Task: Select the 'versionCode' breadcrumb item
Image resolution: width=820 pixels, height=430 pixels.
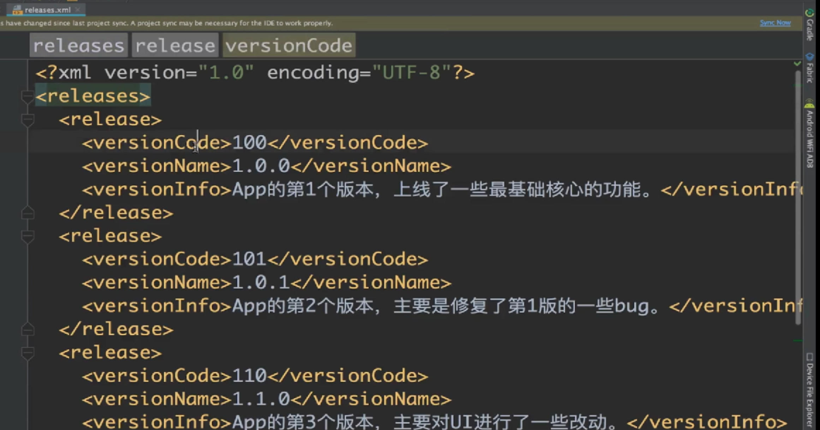Action: click(289, 46)
